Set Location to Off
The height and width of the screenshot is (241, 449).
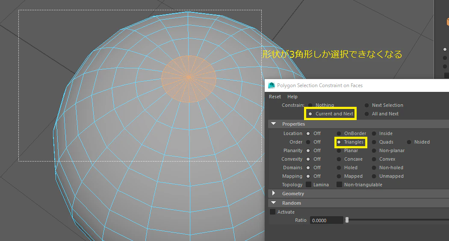click(308, 133)
